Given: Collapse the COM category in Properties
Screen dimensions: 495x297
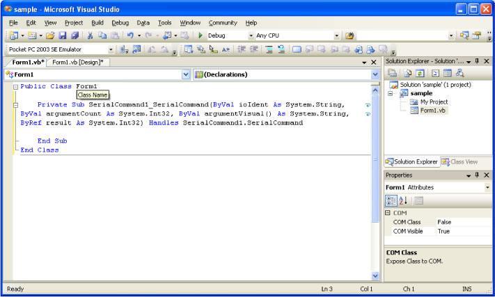Looking at the screenshot, I should pos(388,213).
